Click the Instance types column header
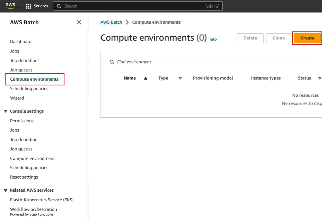This screenshot has height=220, width=322. tap(266, 78)
